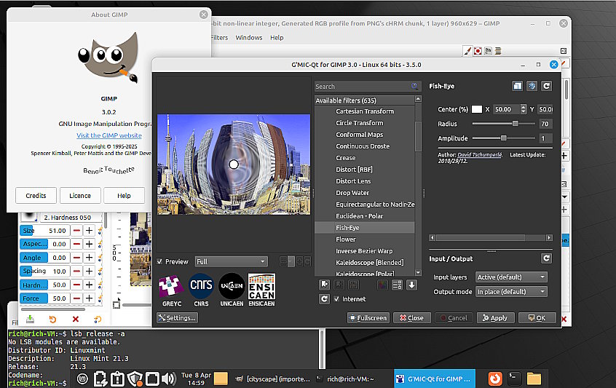Viewport: 616px width, 388px height.
Task: Click the search magnifier icon in G'MIC
Action: point(414,86)
